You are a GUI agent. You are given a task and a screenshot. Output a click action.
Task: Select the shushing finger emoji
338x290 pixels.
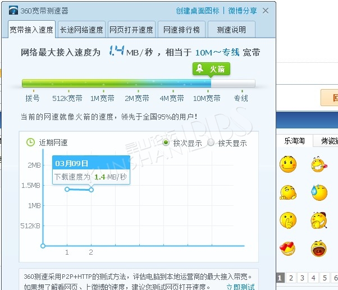(x=288, y=220)
